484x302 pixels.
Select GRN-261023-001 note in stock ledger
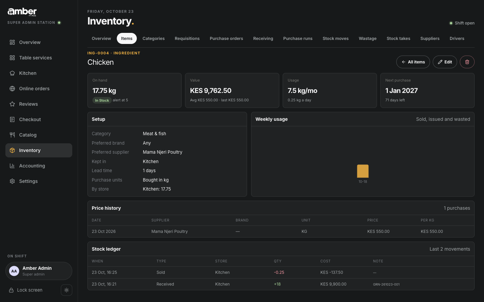[386, 285]
